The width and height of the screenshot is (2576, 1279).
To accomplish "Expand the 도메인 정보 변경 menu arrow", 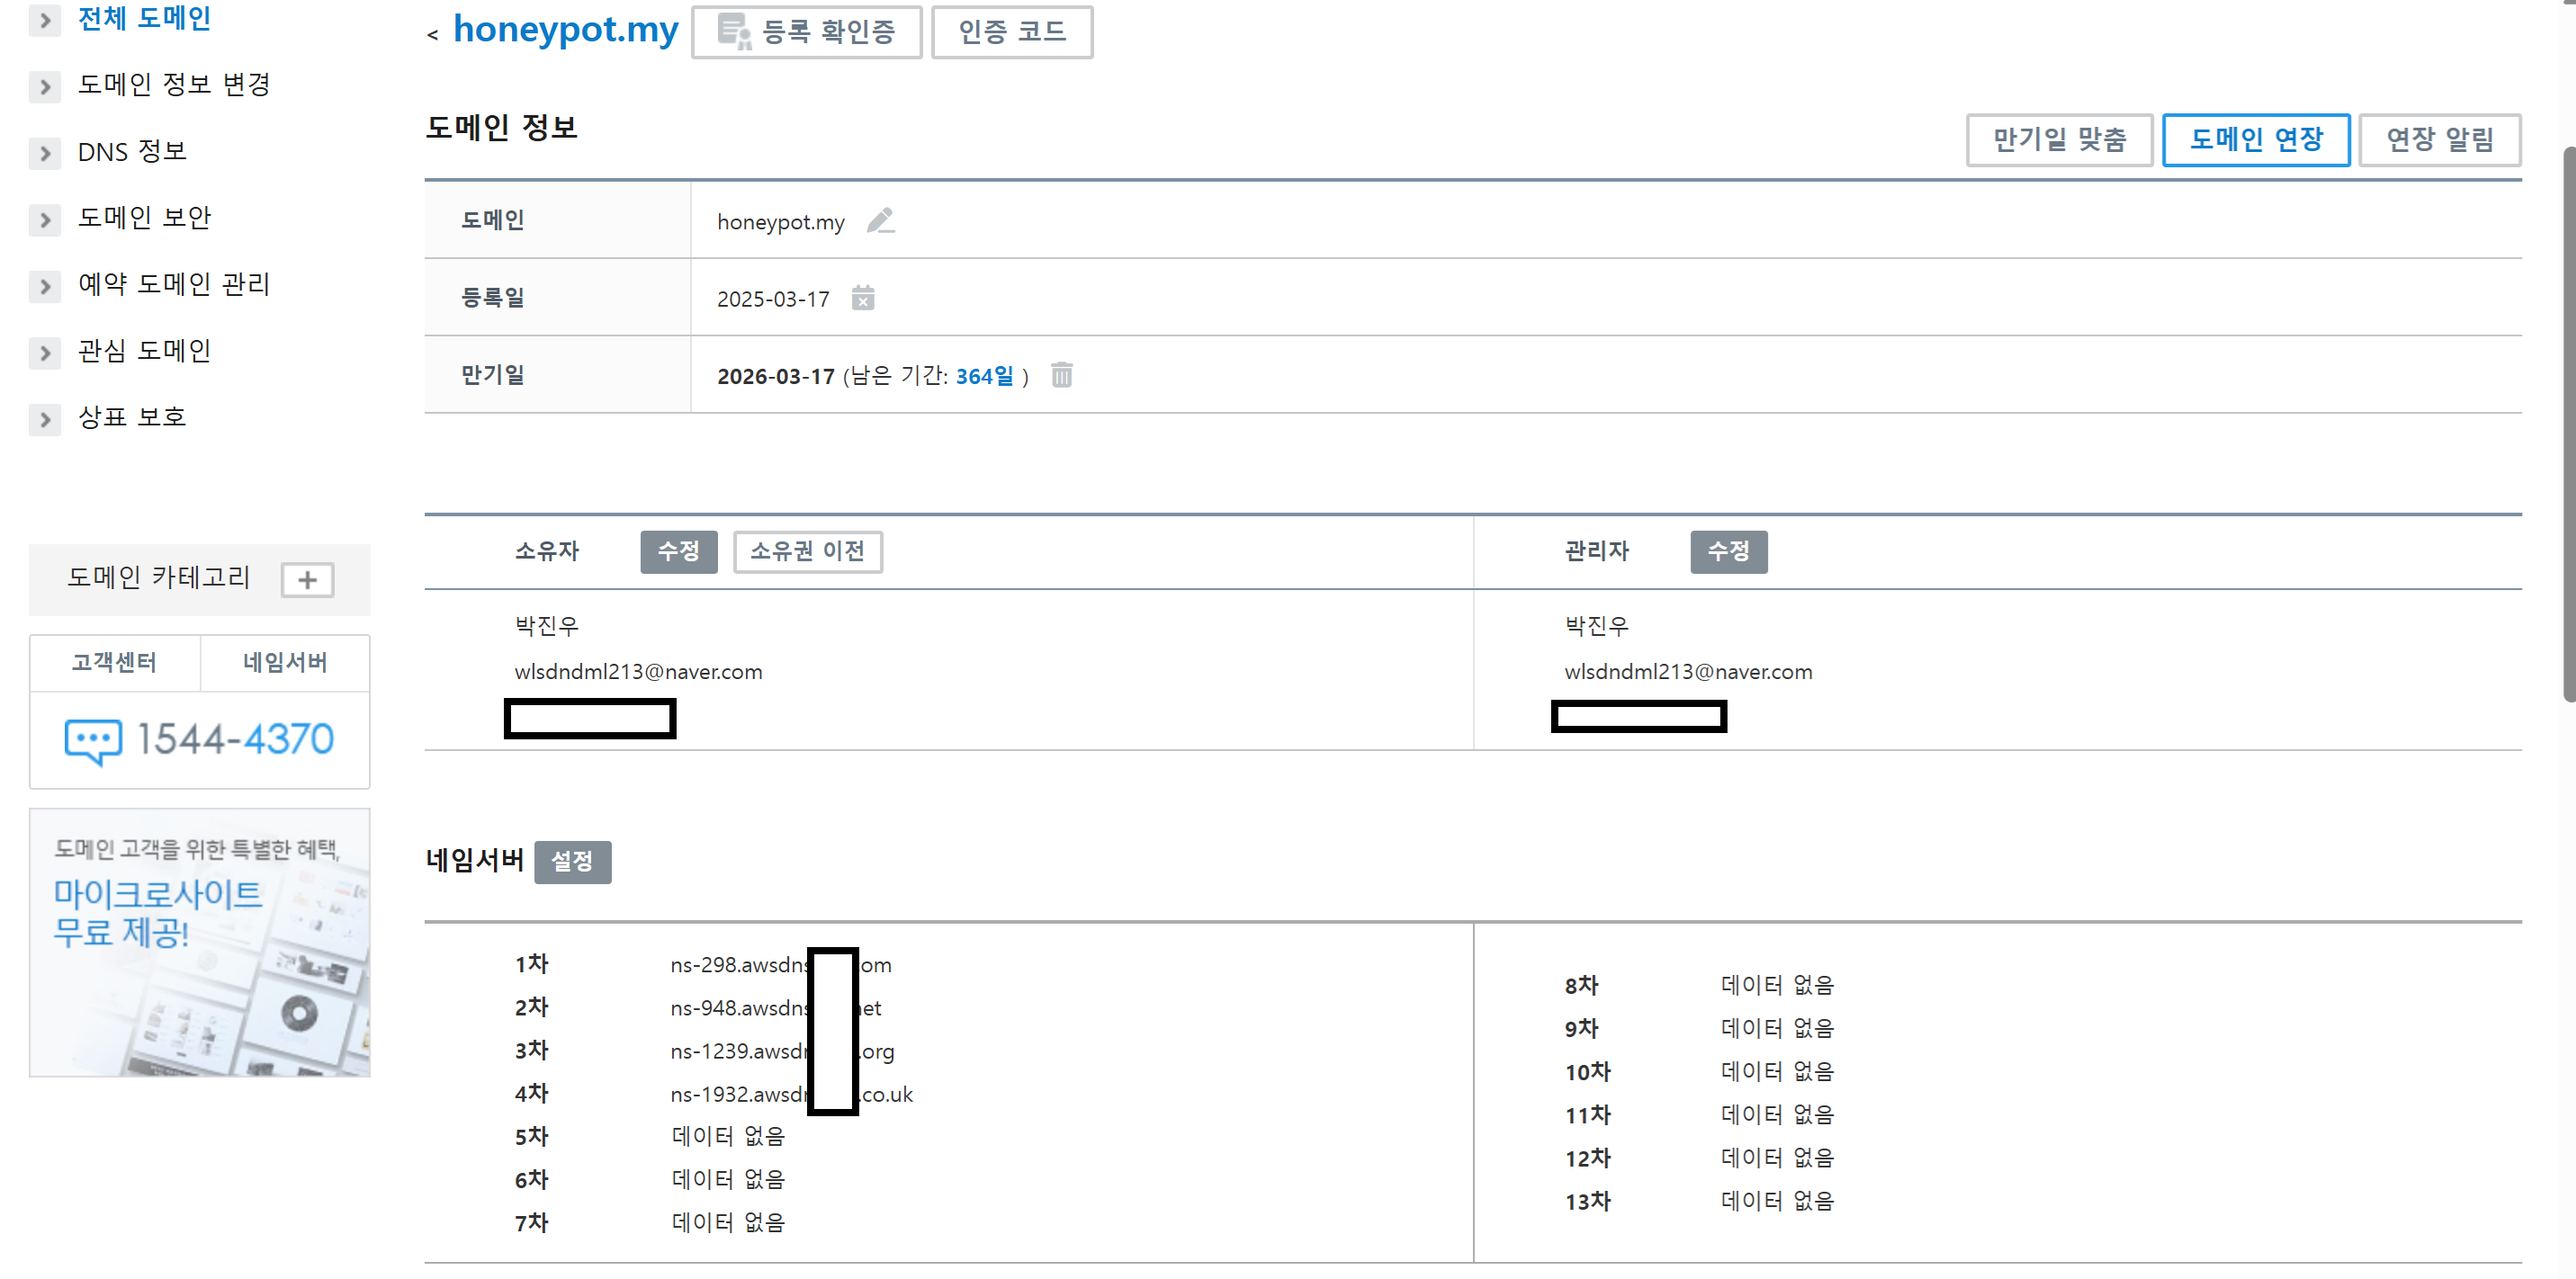I will (45, 87).
